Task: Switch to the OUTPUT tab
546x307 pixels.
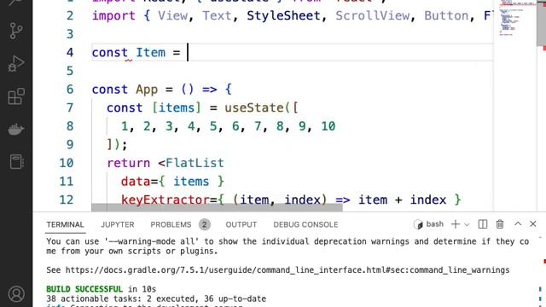Action: point(241,224)
